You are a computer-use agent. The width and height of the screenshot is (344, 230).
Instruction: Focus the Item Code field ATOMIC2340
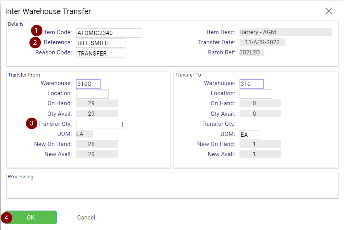[x=109, y=33]
